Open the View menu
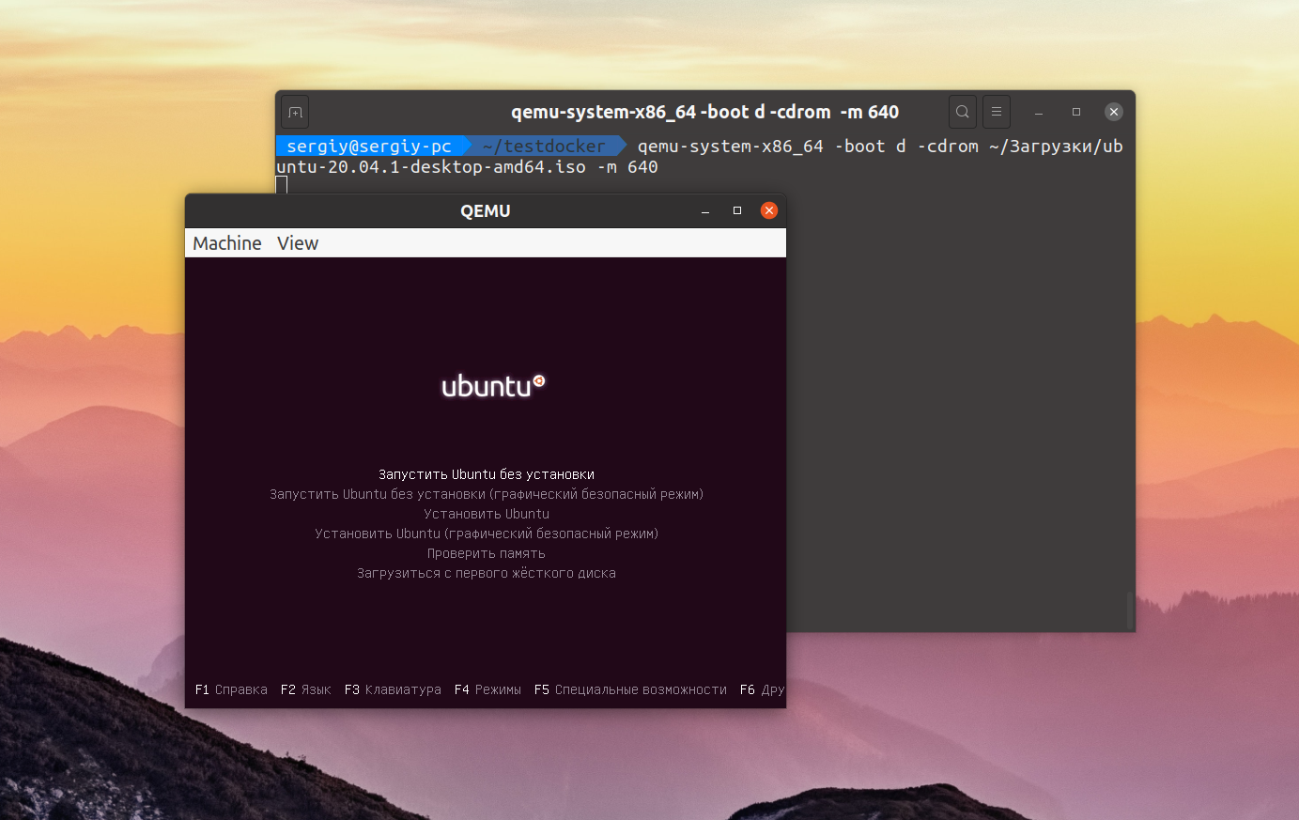This screenshot has height=820, width=1299. 298,243
